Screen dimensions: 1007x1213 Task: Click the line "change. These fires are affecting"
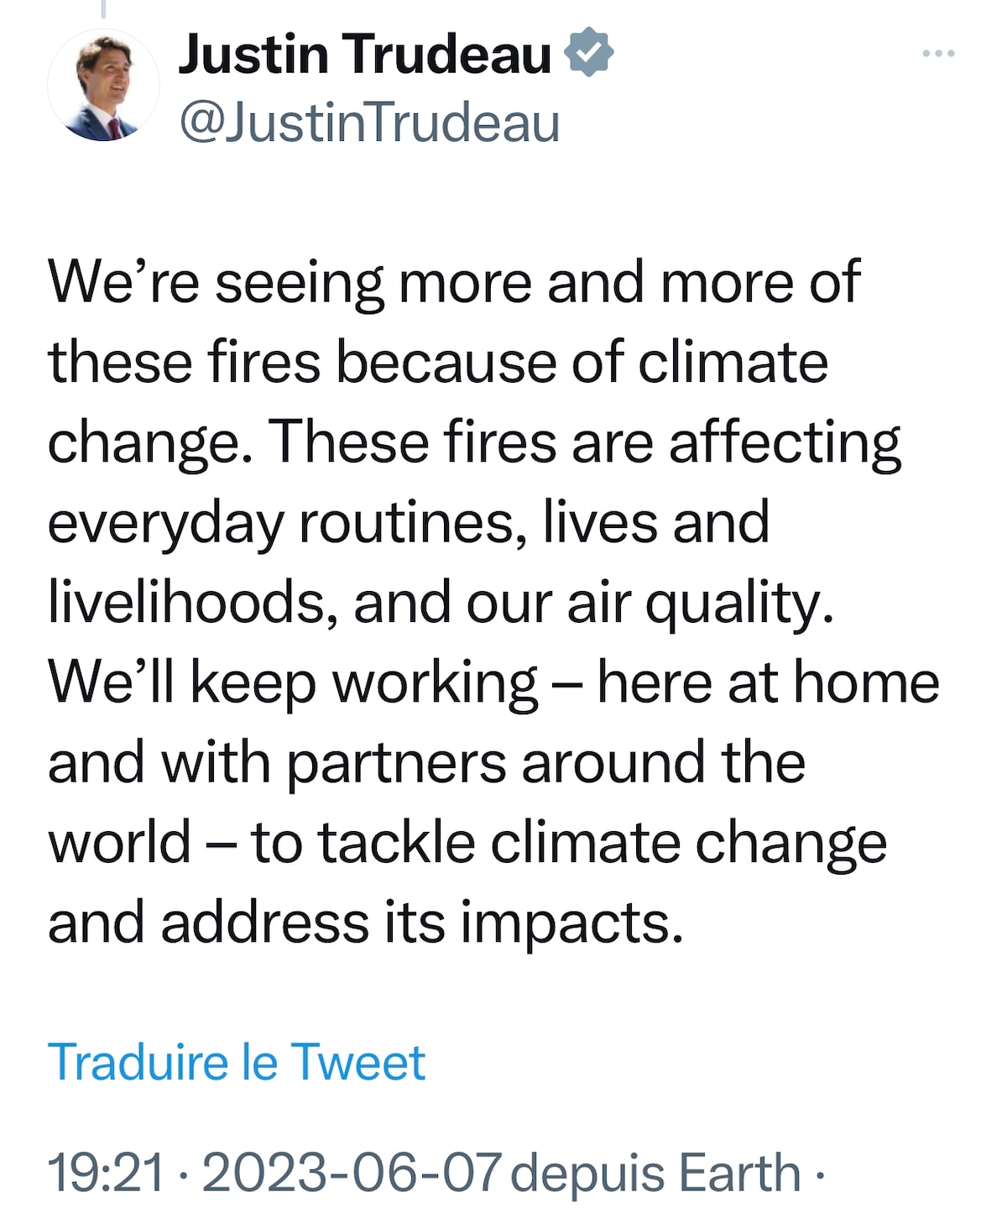click(474, 444)
